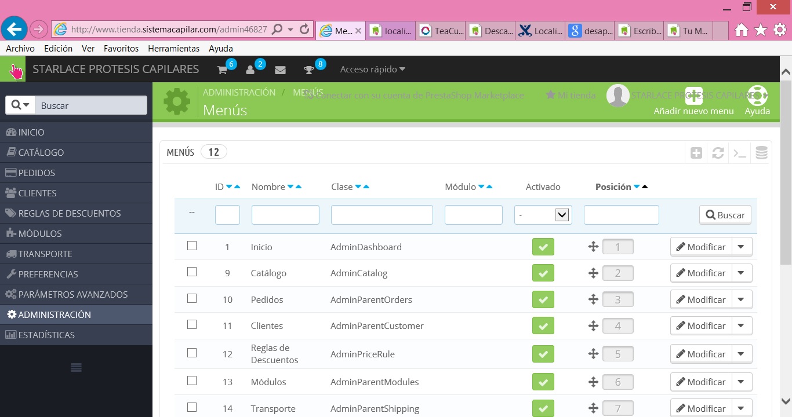Viewport: 792px width, 417px height.
Task: Check the box for Reglas de Descuentos row
Action: [x=192, y=353]
